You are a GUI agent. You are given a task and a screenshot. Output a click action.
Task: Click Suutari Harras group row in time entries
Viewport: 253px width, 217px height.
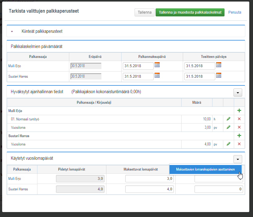pyautogui.click(x=120, y=136)
